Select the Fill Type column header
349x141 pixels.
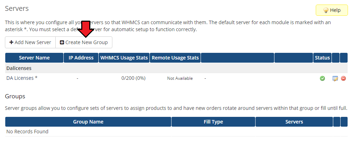[213, 122]
